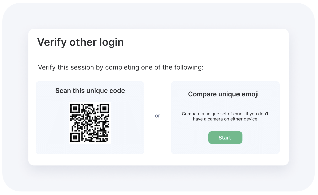Click the 'Scan this unique code' heading

point(90,91)
